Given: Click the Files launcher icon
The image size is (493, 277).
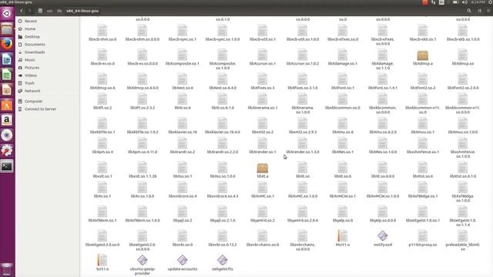Looking at the screenshot, I should [x=7, y=29].
